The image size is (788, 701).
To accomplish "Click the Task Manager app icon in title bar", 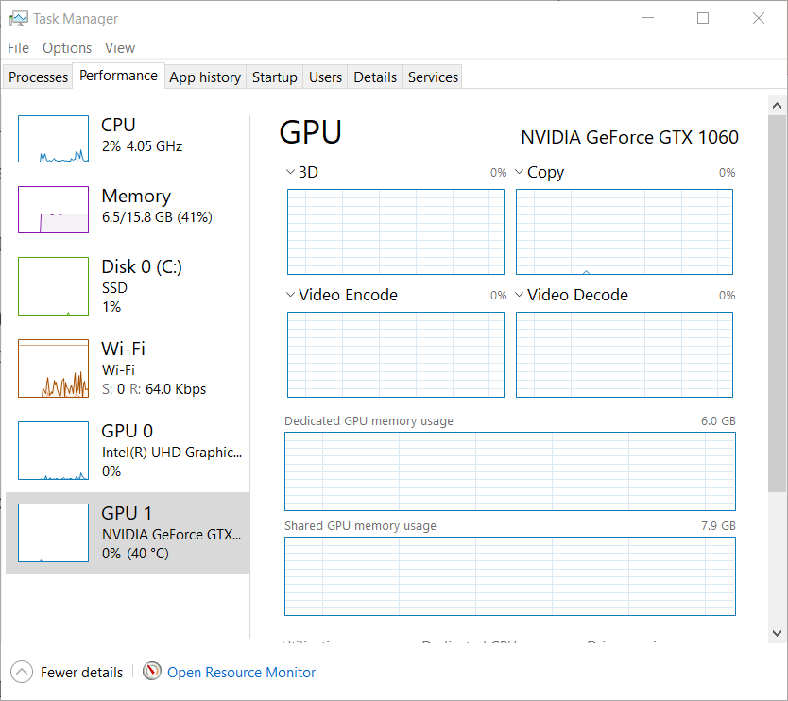I will click(x=19, y=19).
